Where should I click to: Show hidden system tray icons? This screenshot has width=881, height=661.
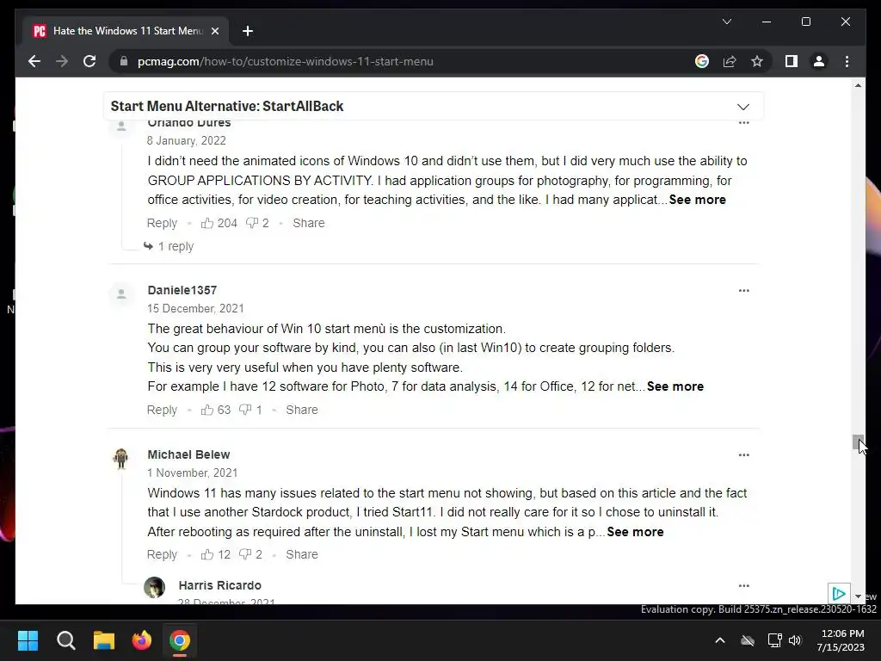pyautogui.click(x=720, y=640)
